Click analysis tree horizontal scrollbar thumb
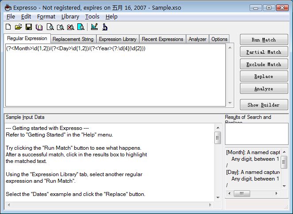 (242, 193)
